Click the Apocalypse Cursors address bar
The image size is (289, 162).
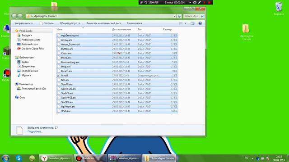99,16
